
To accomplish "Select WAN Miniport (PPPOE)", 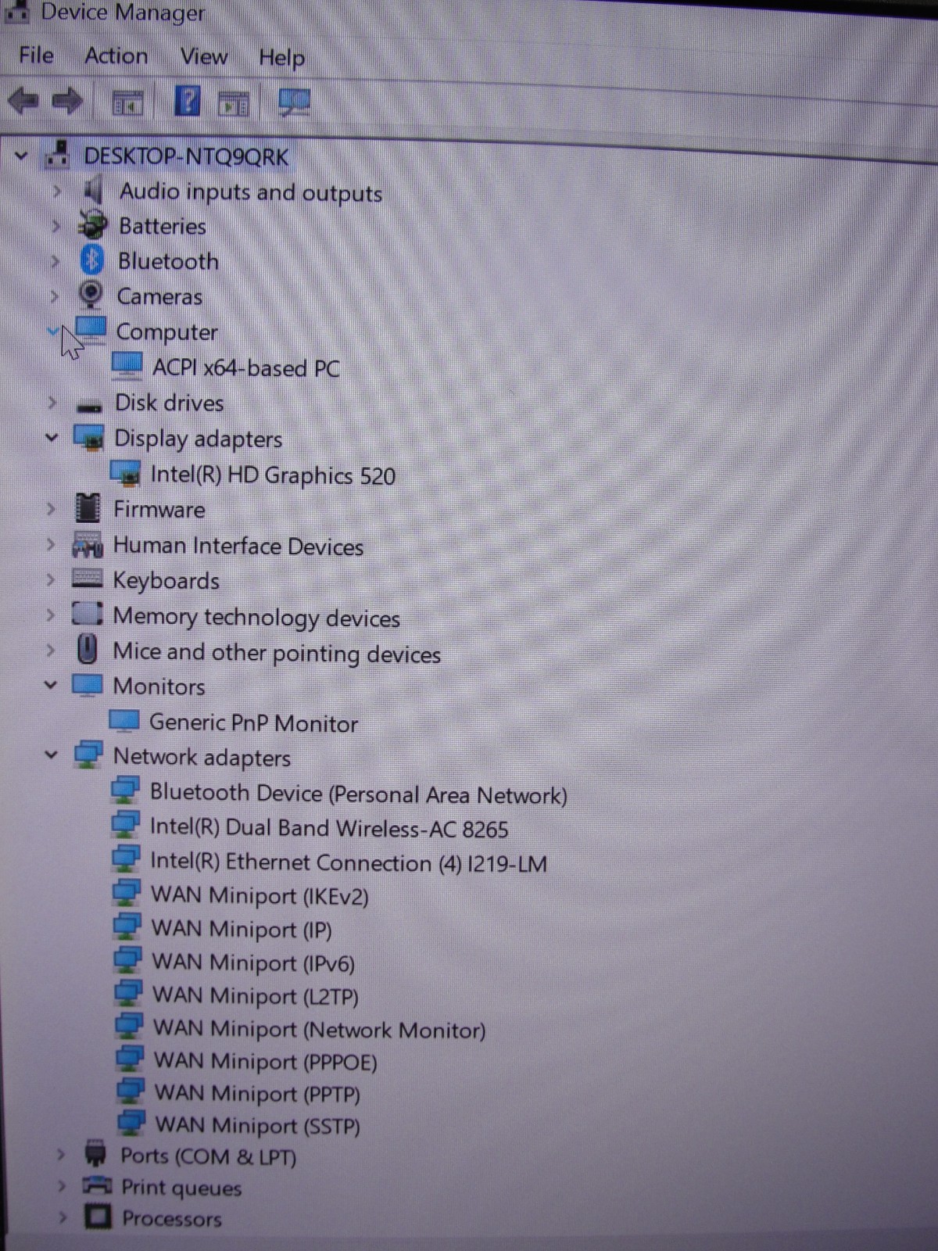I will [266, 1061].
